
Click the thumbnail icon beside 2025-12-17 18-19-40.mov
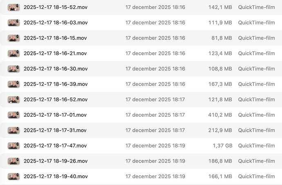(x=13, y=176)
